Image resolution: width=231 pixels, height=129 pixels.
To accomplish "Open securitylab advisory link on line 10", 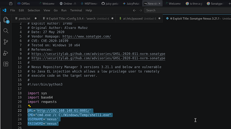I will coord(98,58).
